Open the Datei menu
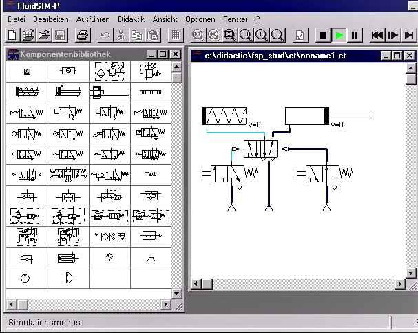This screenshot has height=333, width=418. (17, 19)
